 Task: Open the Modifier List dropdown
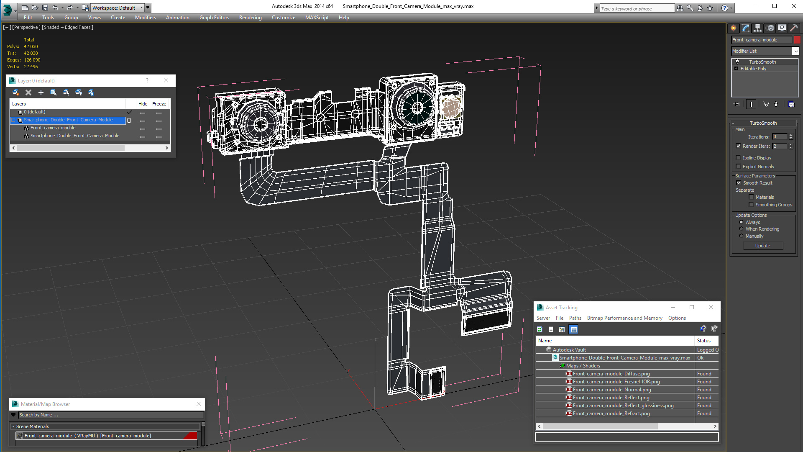[x=795, y=51]
